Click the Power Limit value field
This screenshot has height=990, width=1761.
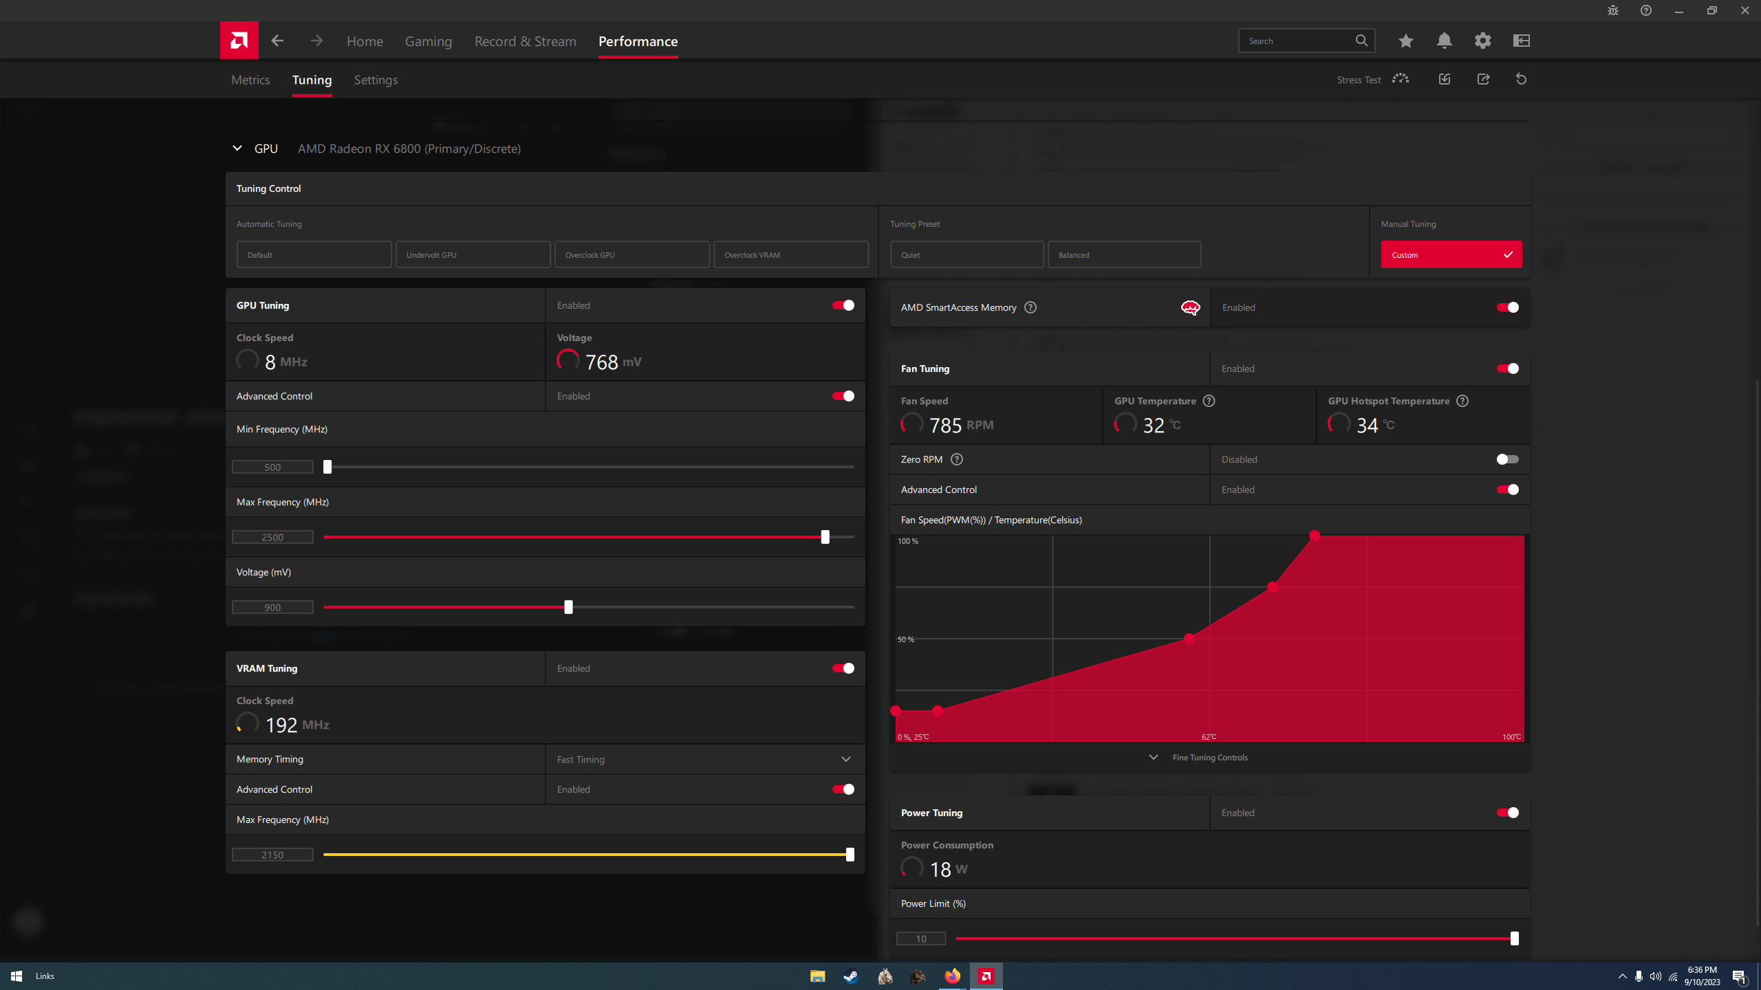921,938
